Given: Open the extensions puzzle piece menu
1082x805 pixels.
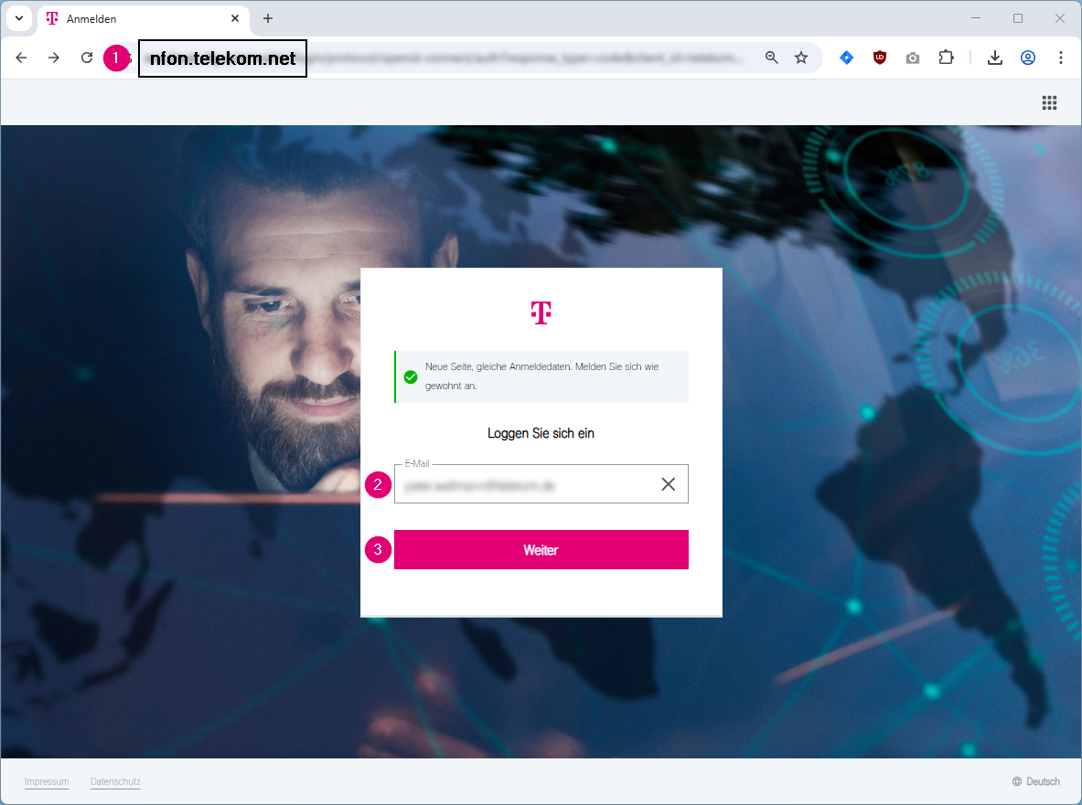Looking at the screenshot, I should click(x=946, y=58).
